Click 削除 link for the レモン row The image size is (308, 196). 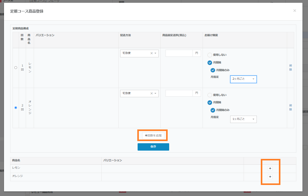tap(291, 67)
